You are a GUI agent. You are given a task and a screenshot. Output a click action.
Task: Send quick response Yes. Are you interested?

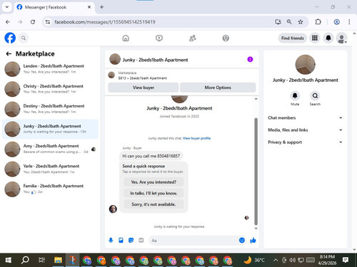[154, 182]
